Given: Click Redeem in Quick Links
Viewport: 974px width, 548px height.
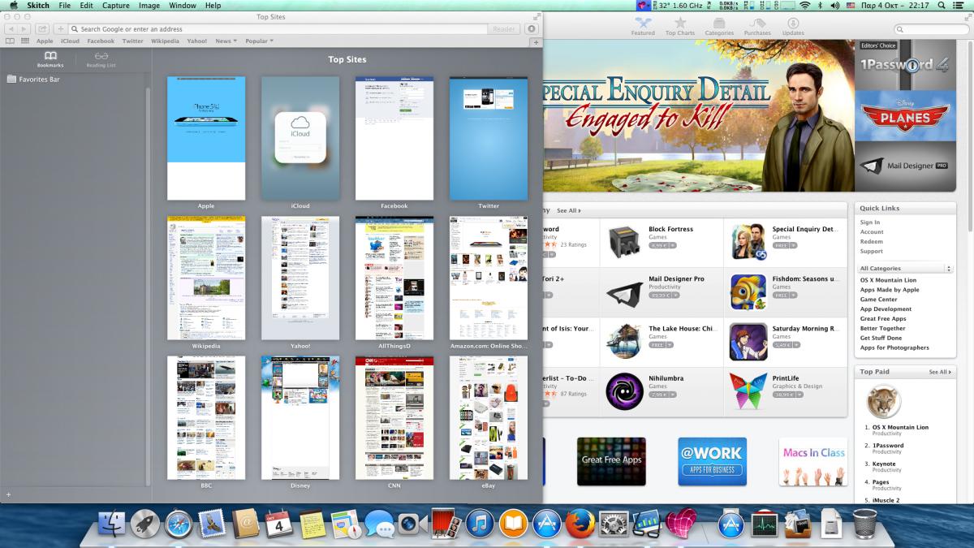Looking at the screenshot, I should tap(872, 242).
